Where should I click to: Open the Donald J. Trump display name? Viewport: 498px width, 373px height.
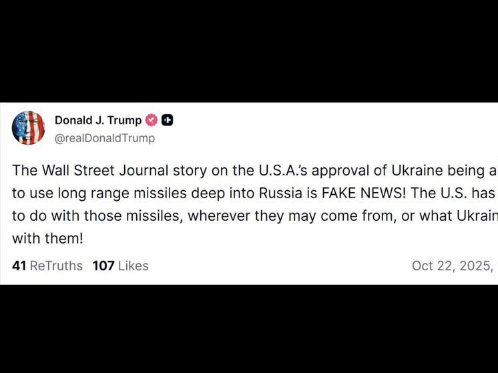click(x=97, y=120)
